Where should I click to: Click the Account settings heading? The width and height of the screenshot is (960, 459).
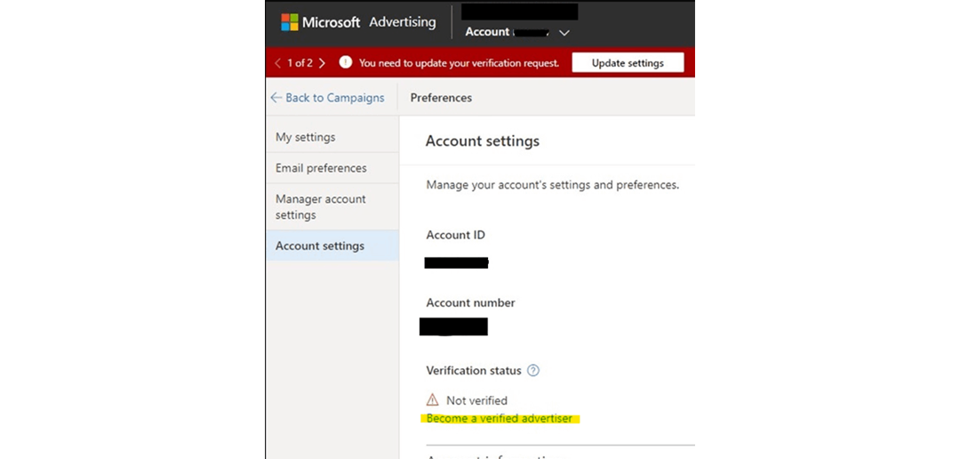(483, 141)
